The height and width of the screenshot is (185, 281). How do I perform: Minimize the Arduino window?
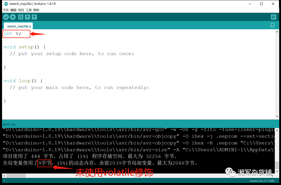tap(250, 4)
